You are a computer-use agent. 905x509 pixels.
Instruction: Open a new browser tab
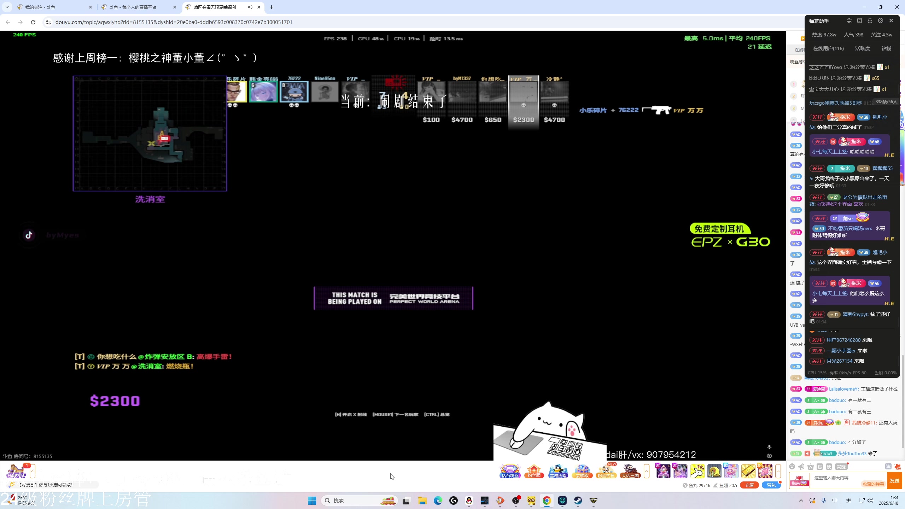[x=271, y=7]
